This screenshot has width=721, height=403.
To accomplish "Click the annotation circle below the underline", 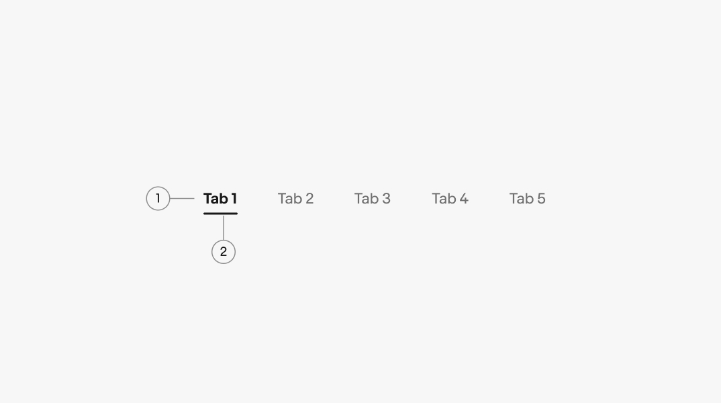I will click(223, 252).
